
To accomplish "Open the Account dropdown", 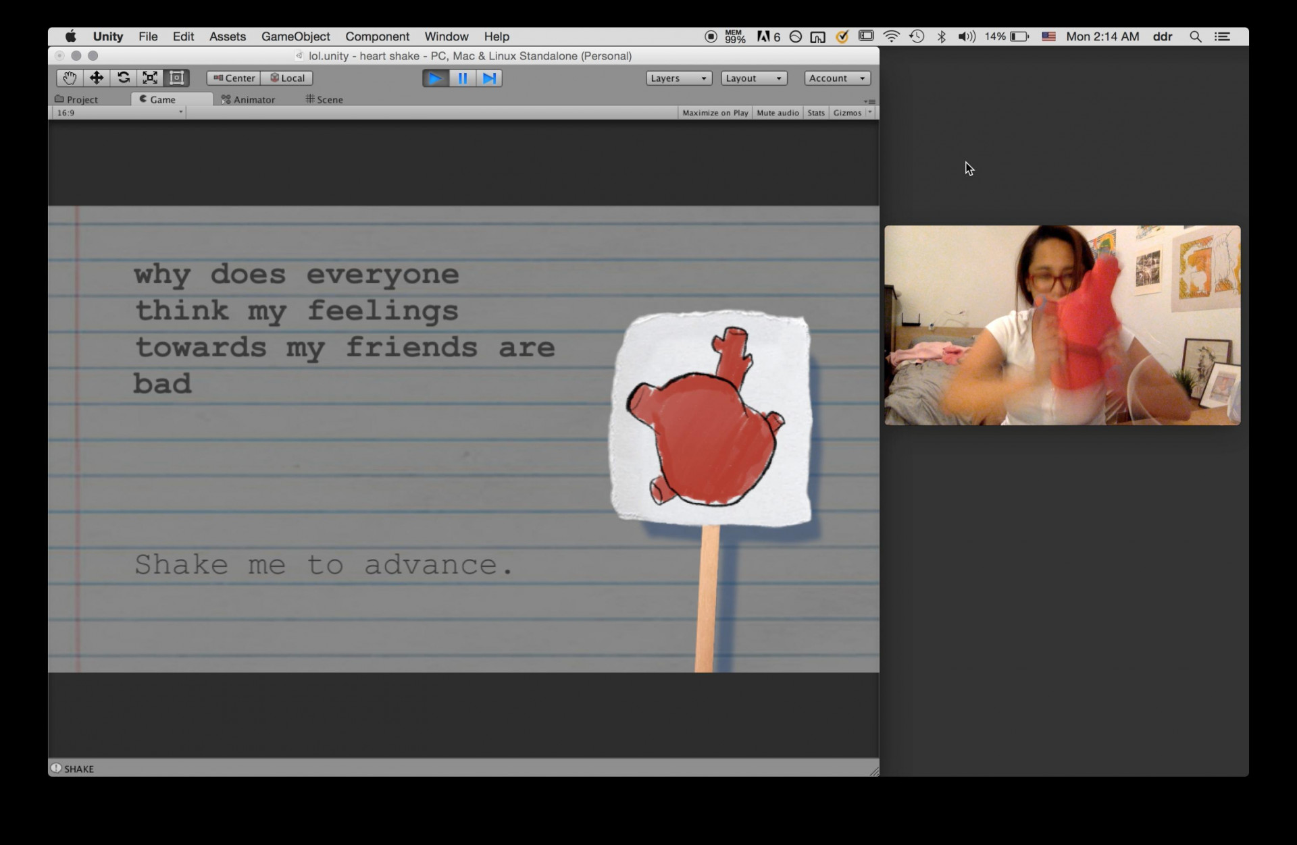I will tap(837, 78).
